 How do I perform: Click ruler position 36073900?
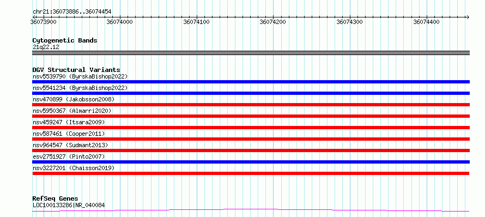[43, 22]
